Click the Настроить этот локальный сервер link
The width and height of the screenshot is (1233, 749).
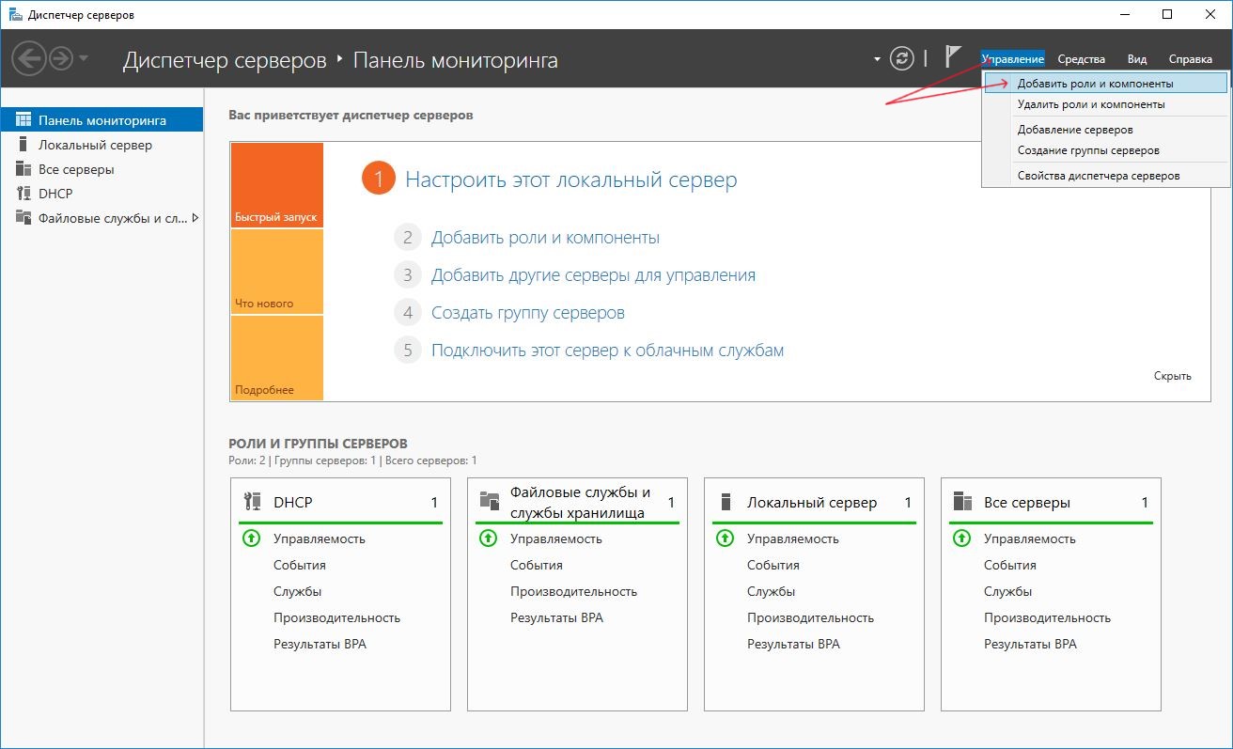click(570, 179)
